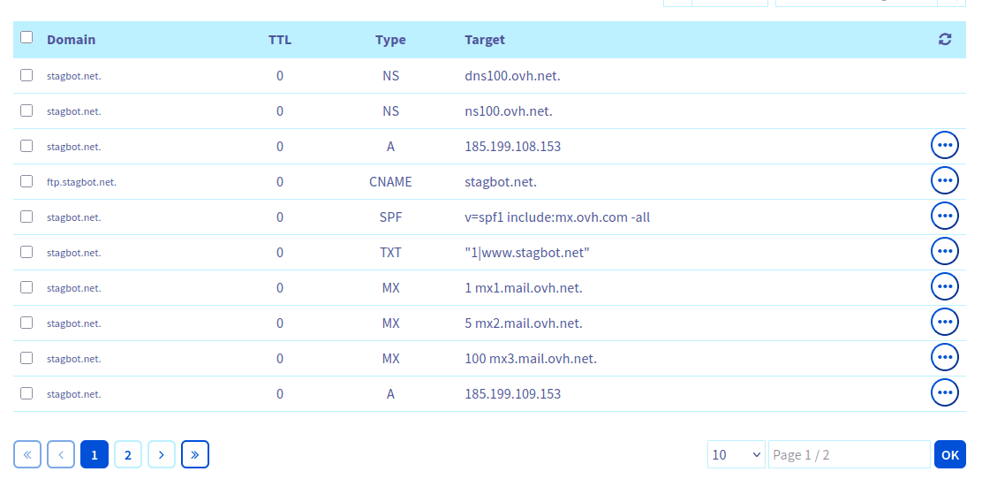Tick checkbox for ns100.ovh.net NS record
Screen dimensions: 982x502
click(26, 110)
